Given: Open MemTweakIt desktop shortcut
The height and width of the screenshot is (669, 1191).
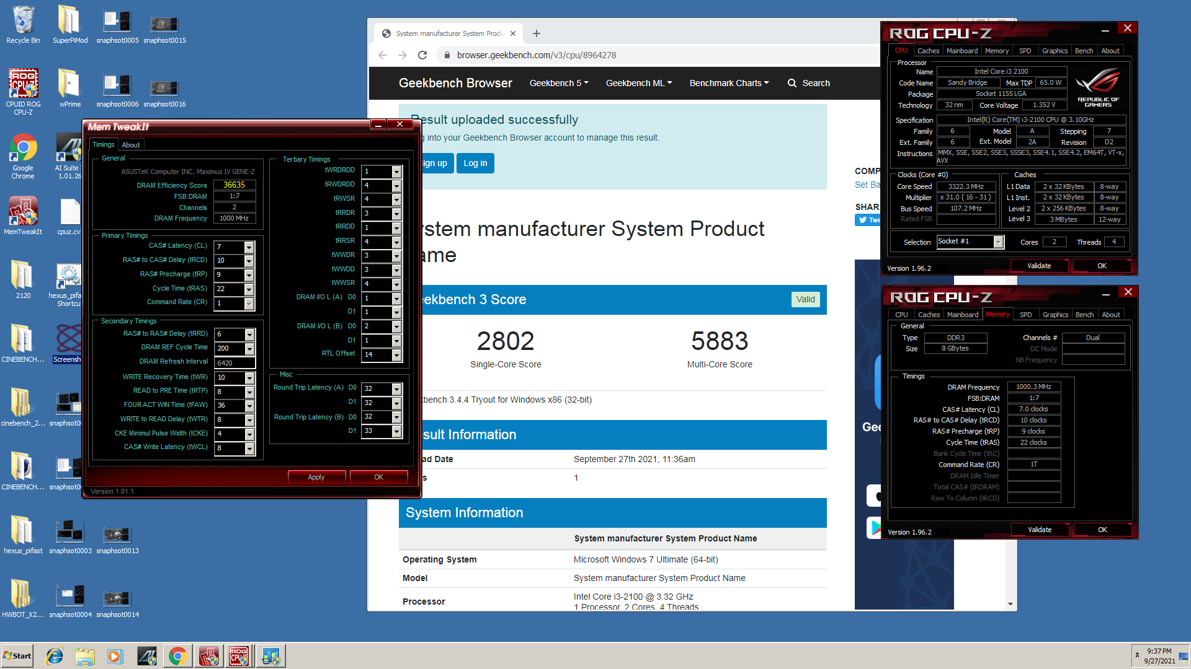Looking at the screenshot, I should point(23,216).
